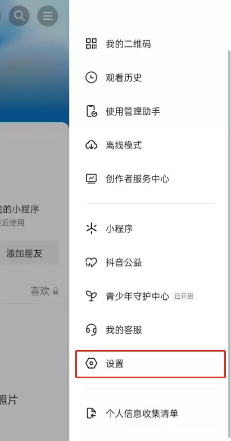The image size is (231, 441).
Task: Open the 个人信息收集清单 link
Action: [x=142, y=413]
